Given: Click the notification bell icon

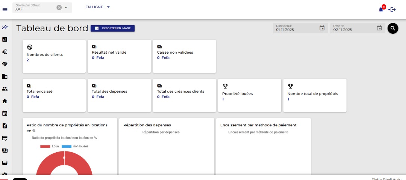Looking at the screenshot, I should click(380, 9).
